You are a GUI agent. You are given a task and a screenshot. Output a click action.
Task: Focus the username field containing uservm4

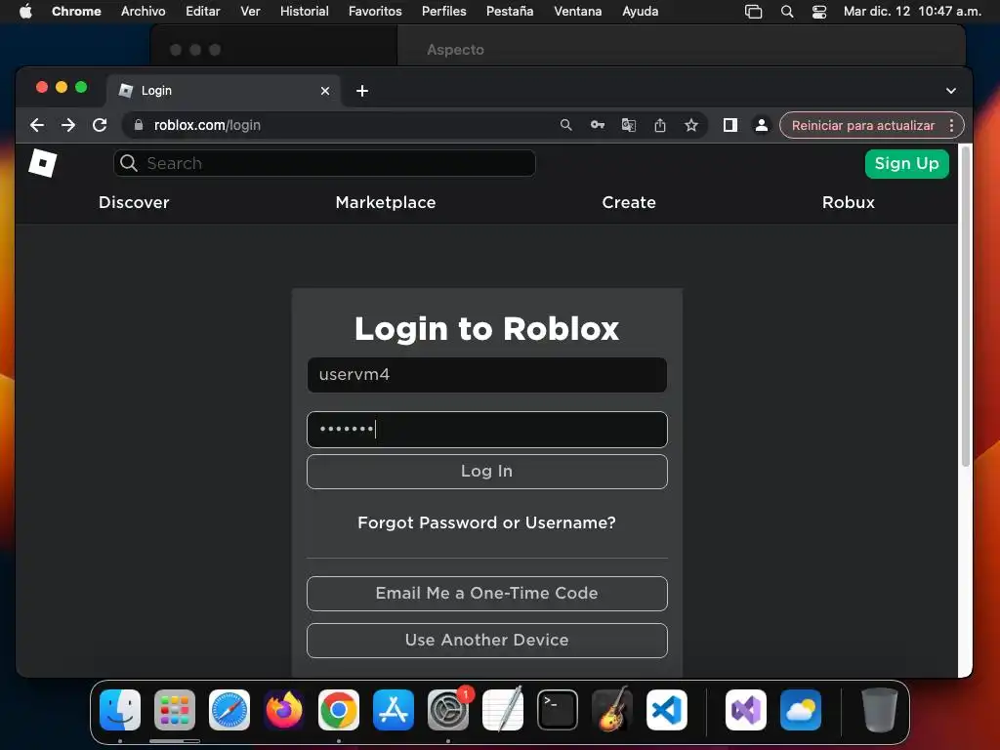point(486,374)
